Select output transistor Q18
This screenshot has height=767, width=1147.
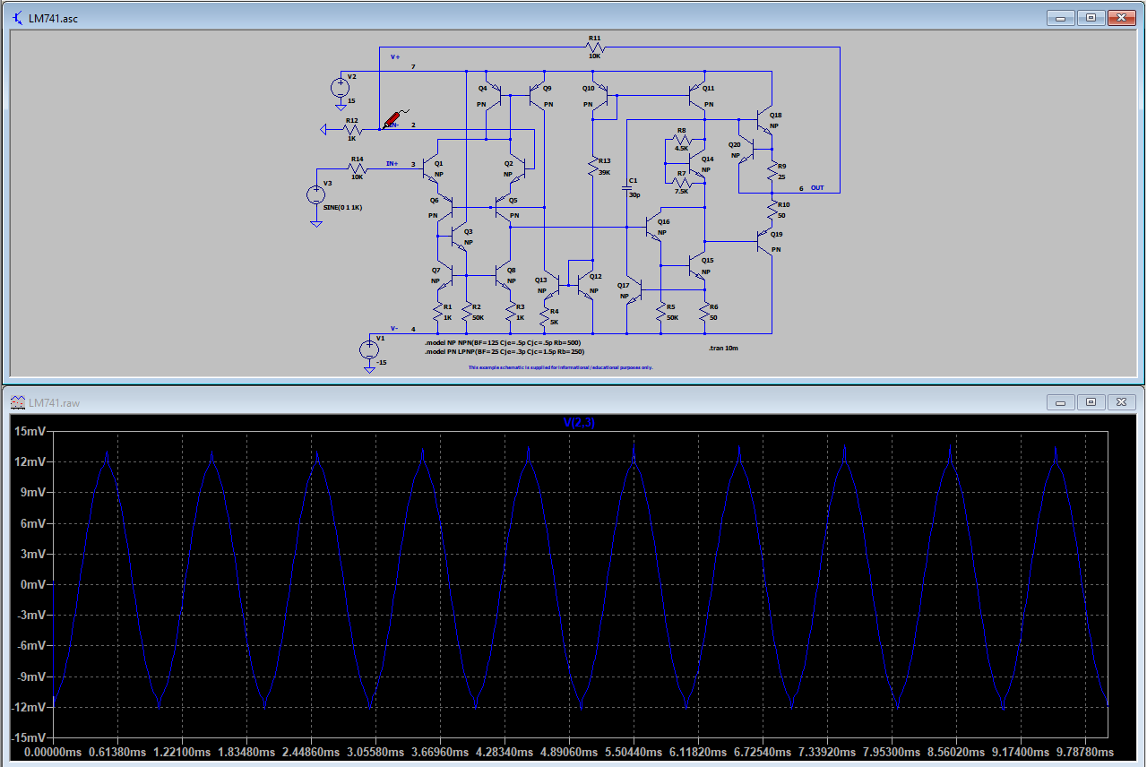coord(764,120)
